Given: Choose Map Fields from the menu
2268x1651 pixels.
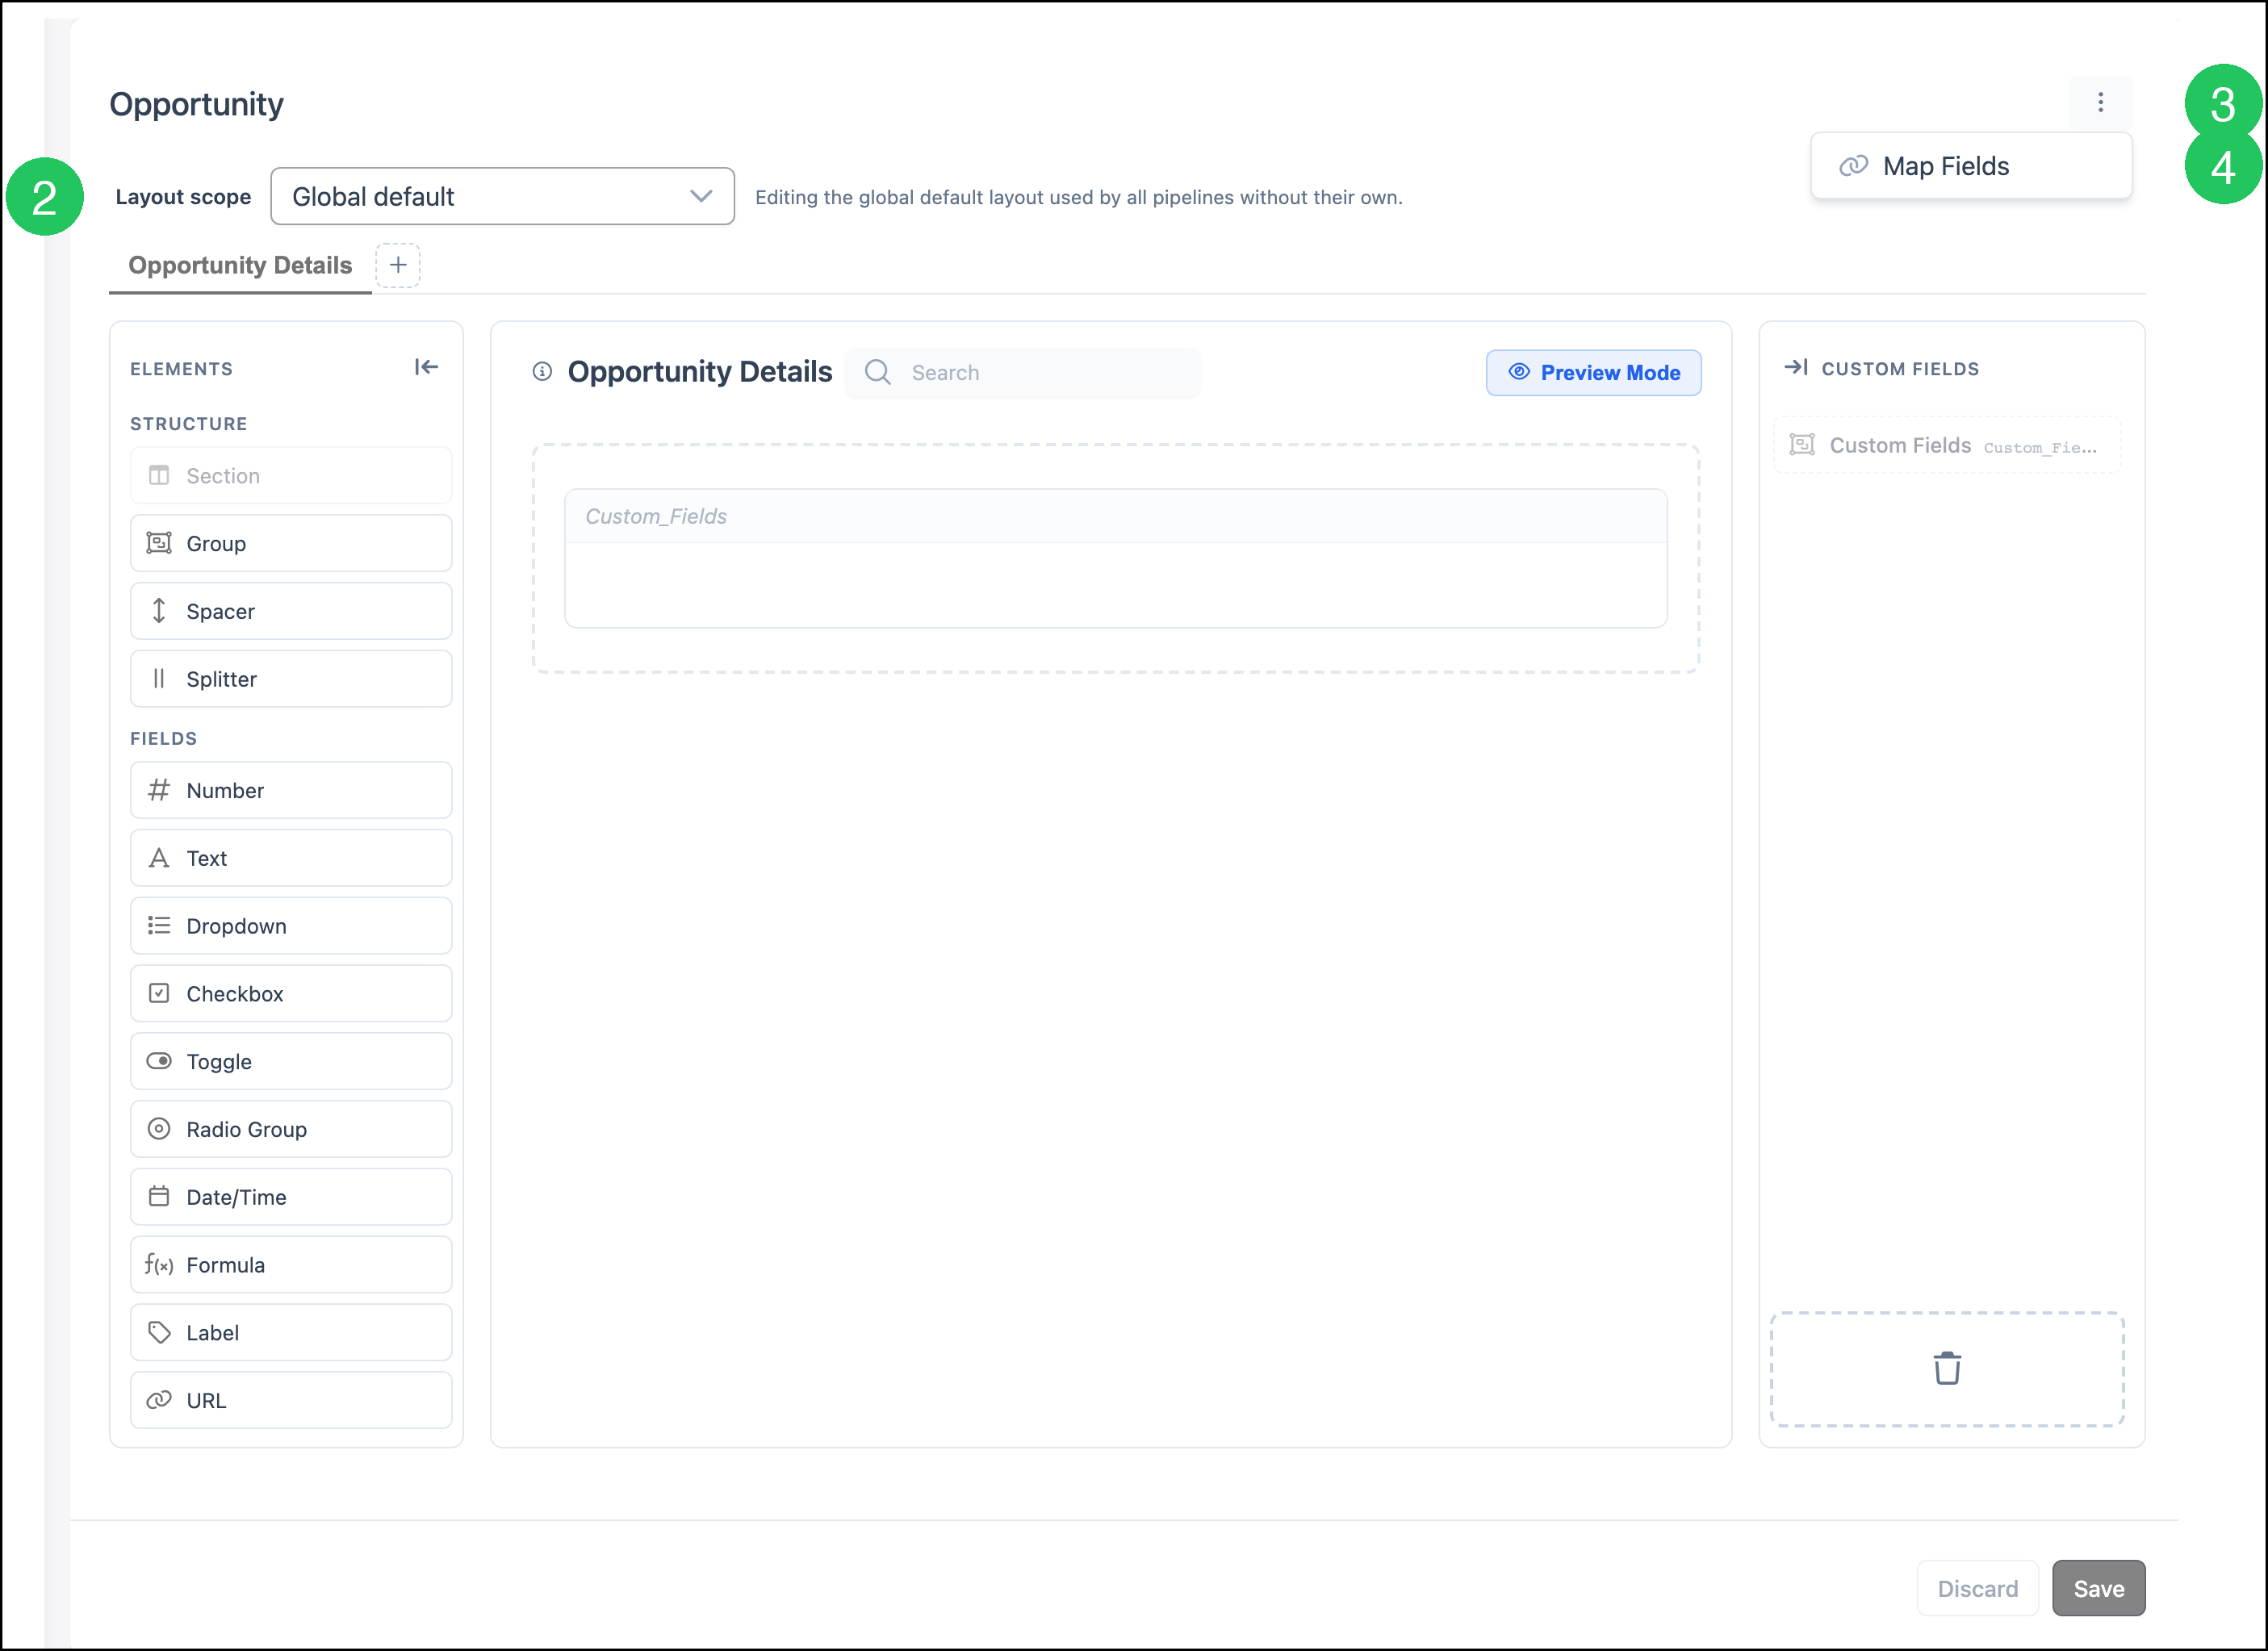Looking at the screenshot, I should click(x=1970, y=166).
